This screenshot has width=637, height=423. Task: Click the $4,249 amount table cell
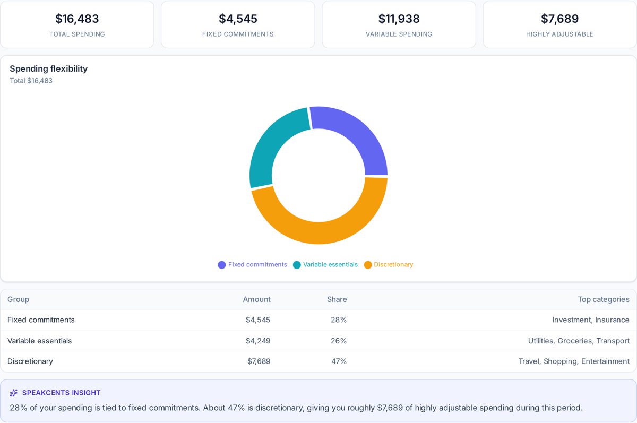258,341
